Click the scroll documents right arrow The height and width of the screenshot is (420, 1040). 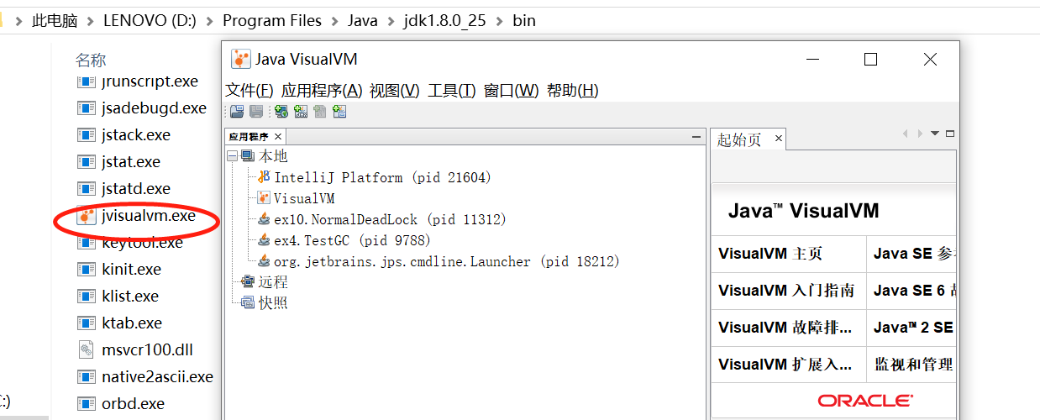click(921, 134)
